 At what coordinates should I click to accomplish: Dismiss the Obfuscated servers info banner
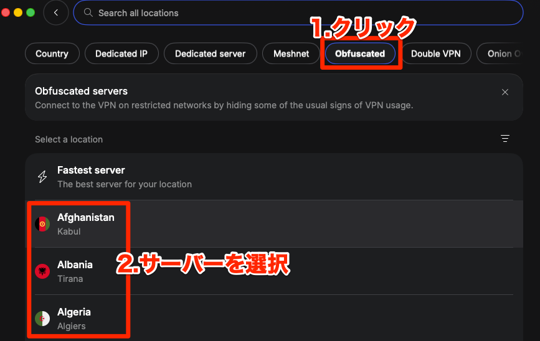click(x=505, y=92)
